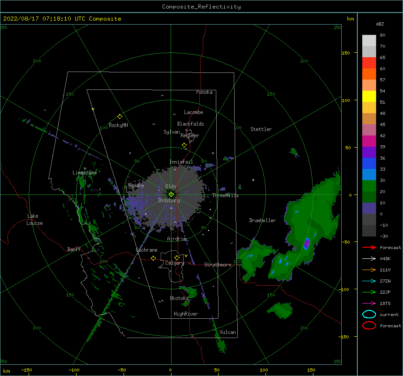Click the 80 dBZ light gray swatch

(x=369, y=40)
